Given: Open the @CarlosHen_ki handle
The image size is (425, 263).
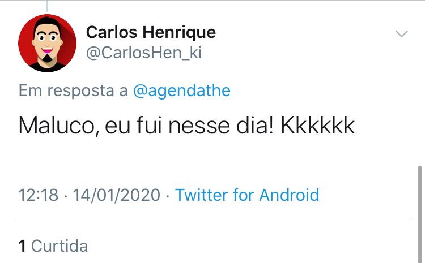Looking at the screenshot, I should coord(144,53).
